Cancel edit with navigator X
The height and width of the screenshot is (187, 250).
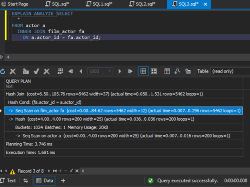77,171
